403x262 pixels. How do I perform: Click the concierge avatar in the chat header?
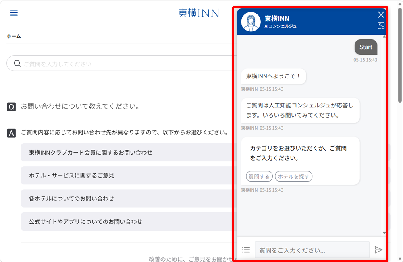click(x=251, y=22)
